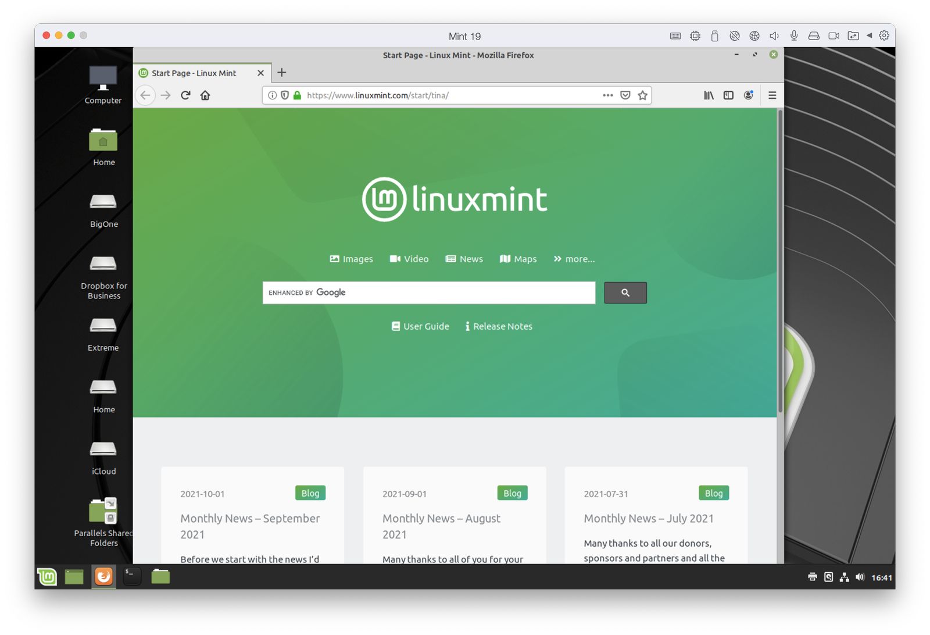Select the Home folder desktop icon
930x635 pixels.
103,147
